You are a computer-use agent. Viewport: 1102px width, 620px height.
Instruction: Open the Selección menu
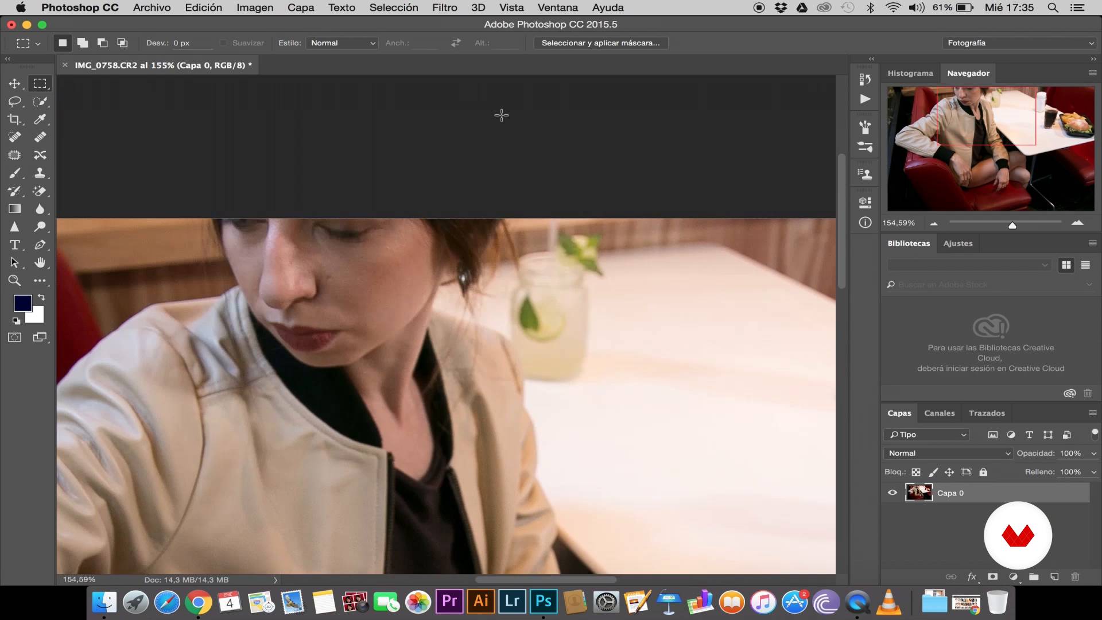click(394, 7)
